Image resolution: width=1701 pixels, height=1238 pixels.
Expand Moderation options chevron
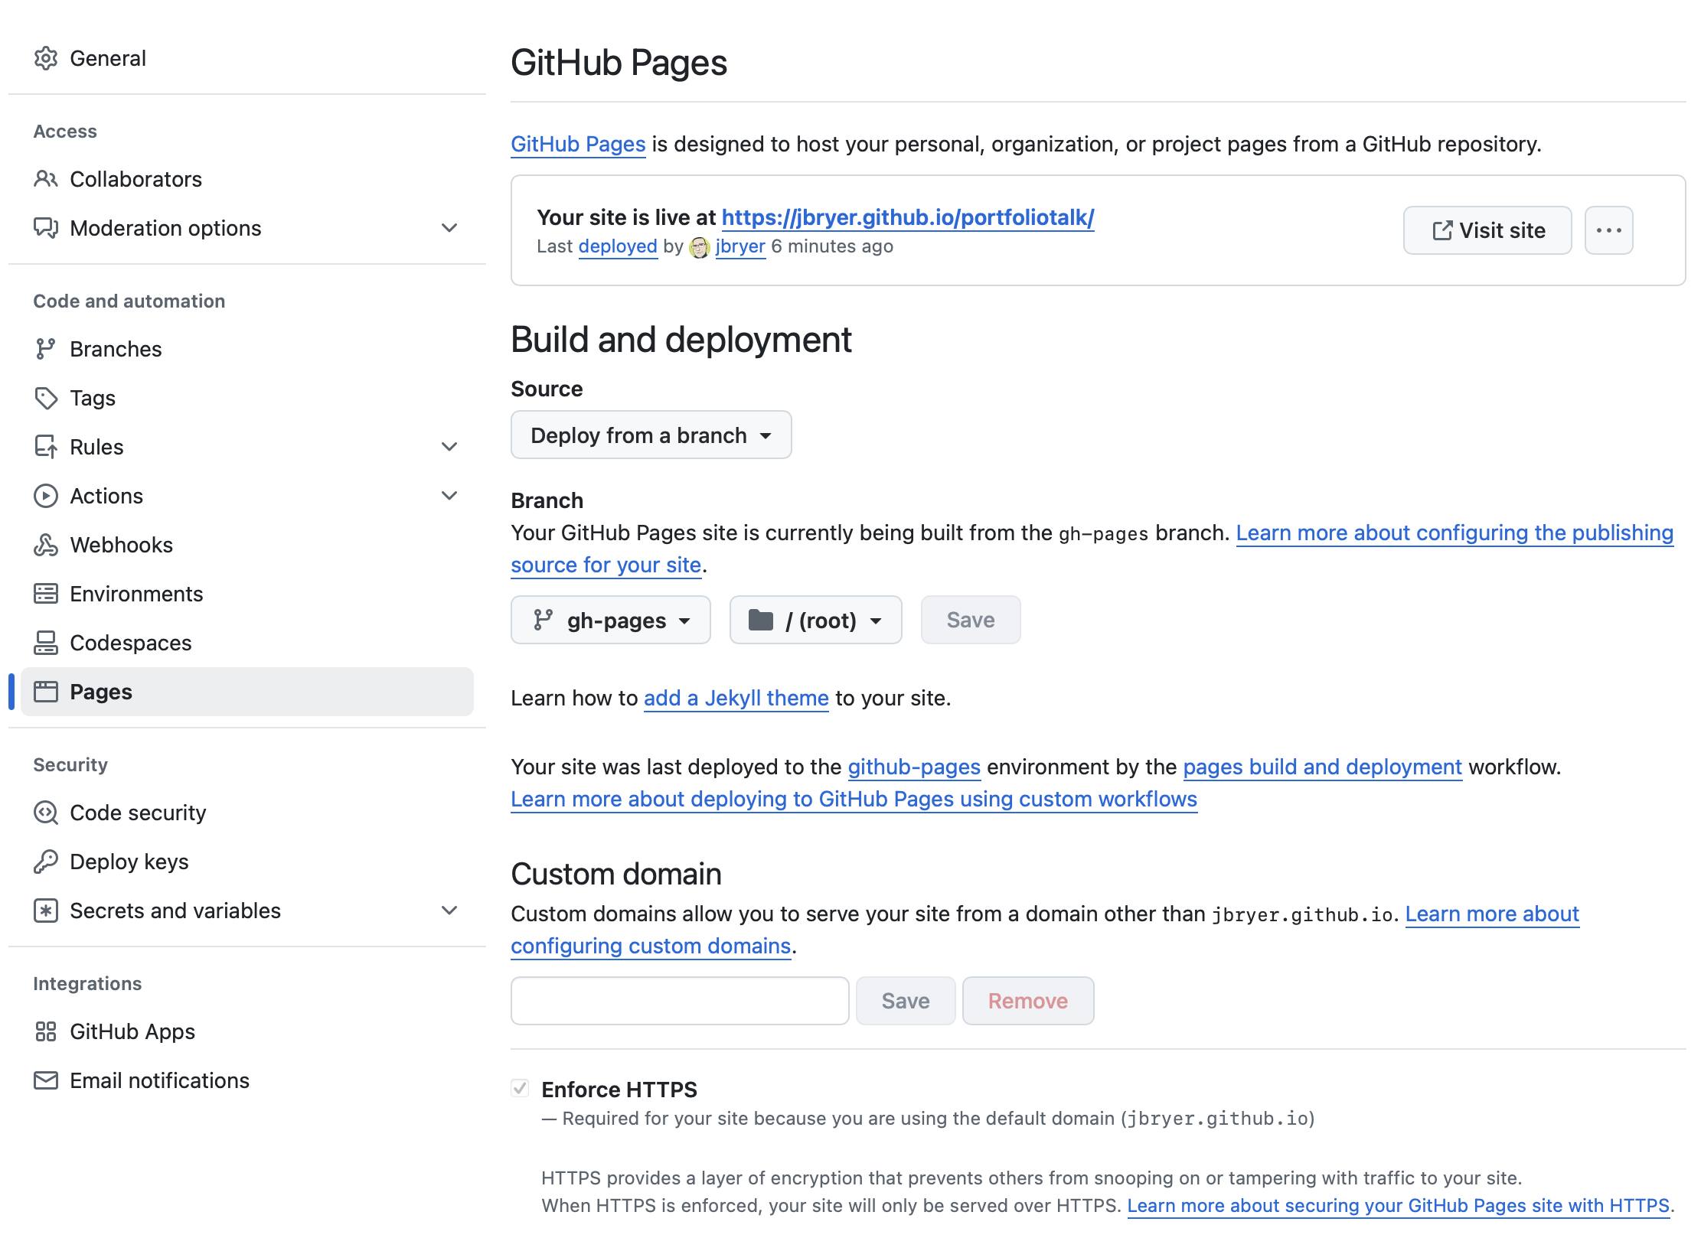point(449,228)
